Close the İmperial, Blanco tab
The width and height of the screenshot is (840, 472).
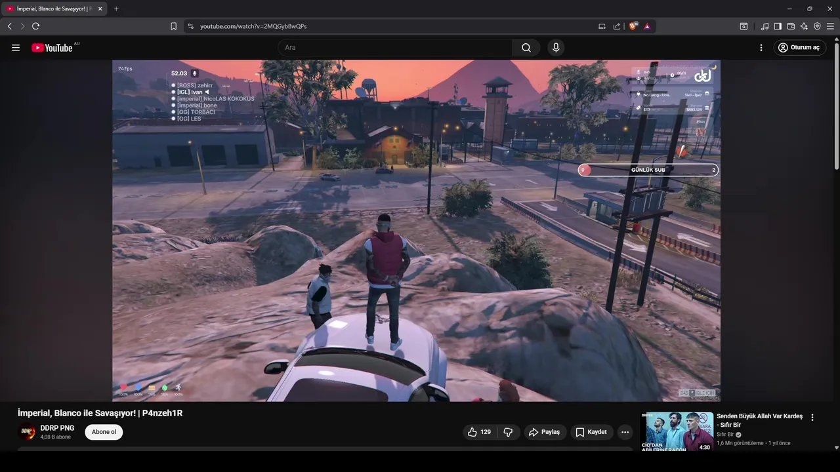click(100, 9)
